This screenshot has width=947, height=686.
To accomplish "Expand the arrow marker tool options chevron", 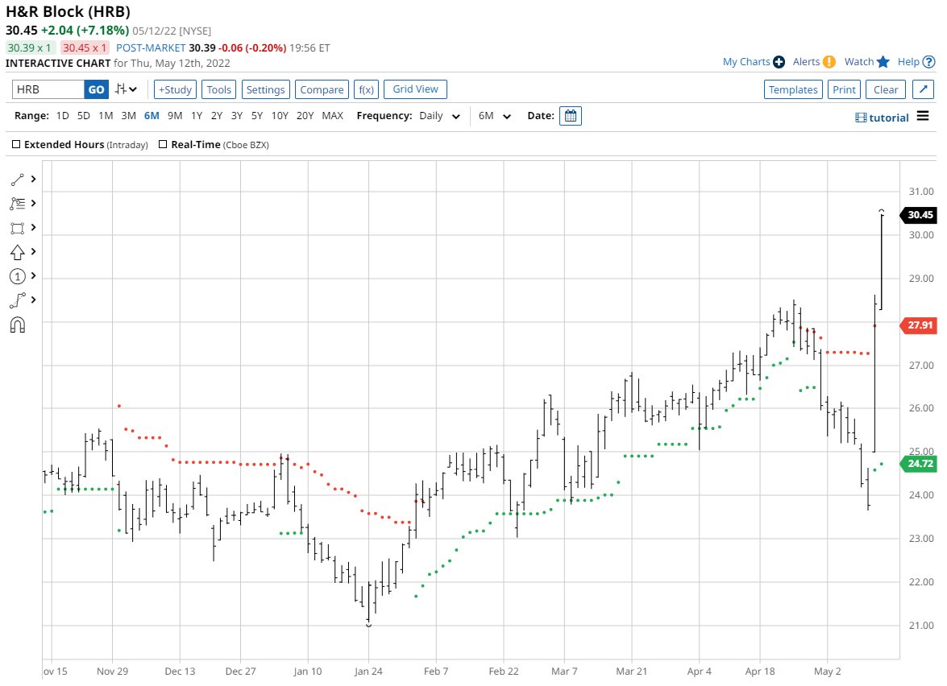I will [x=33, y=251].
